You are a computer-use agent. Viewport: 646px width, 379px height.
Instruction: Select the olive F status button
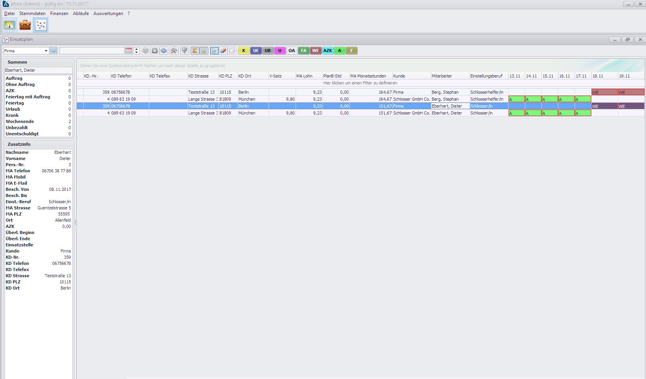(x=352, y=51)
